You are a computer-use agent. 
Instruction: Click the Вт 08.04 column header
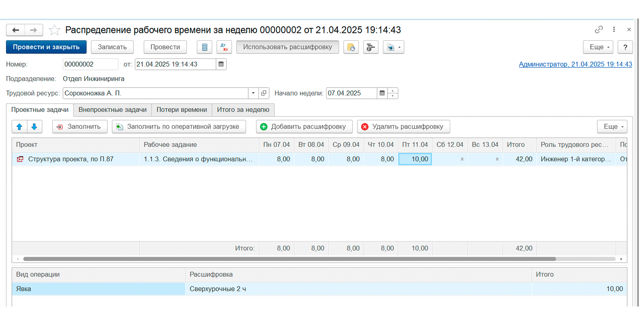[311, 145]
